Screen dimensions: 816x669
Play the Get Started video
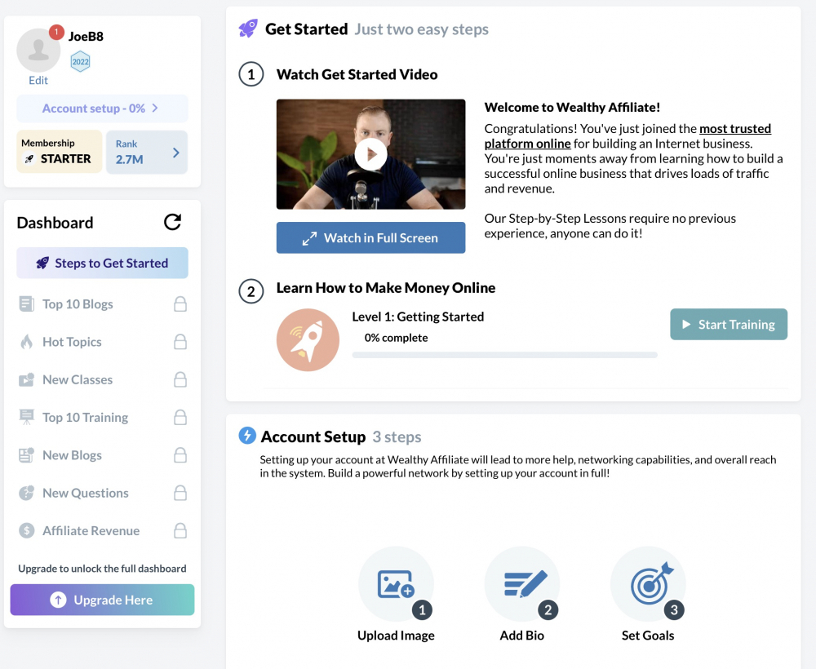[370, 154]
